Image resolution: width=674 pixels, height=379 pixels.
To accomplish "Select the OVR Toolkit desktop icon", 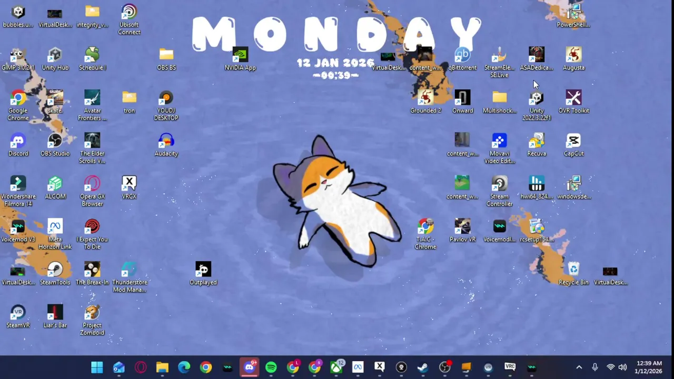I will click(x=573, y=102).
